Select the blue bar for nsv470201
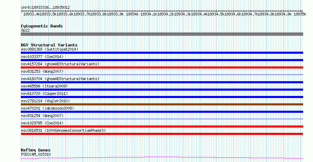313x162 pixels. point(162,112)
